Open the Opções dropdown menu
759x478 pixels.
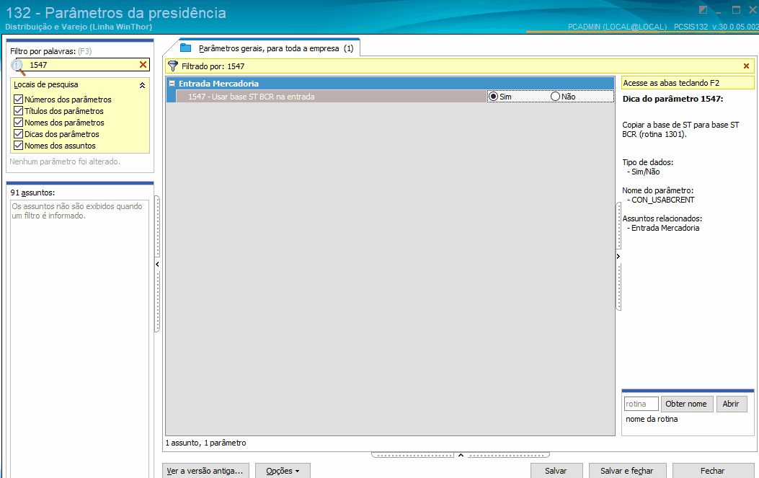click(x=283, y=471)
